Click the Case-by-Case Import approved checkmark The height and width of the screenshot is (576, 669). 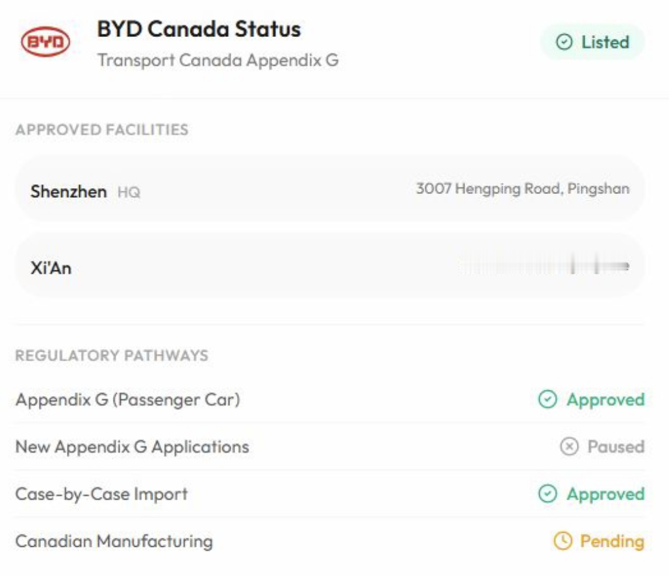pyautogui.click(x=548, y=494)
